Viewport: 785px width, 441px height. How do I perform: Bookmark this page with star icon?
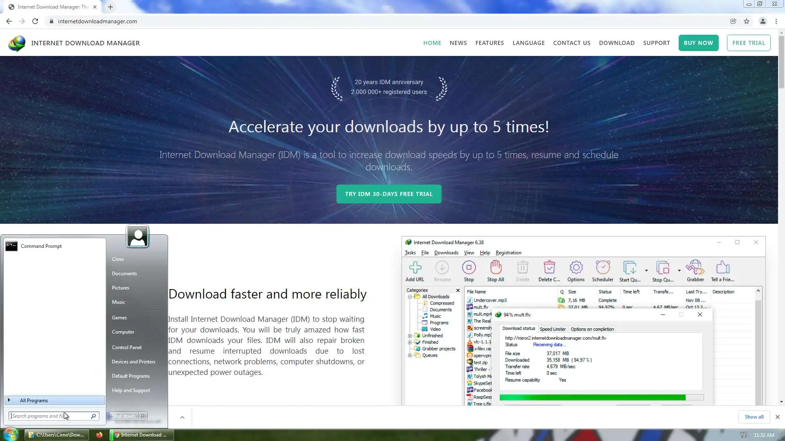coord(747,21)
